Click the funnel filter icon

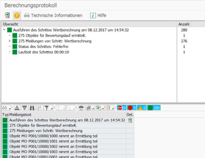coord(46,108)
